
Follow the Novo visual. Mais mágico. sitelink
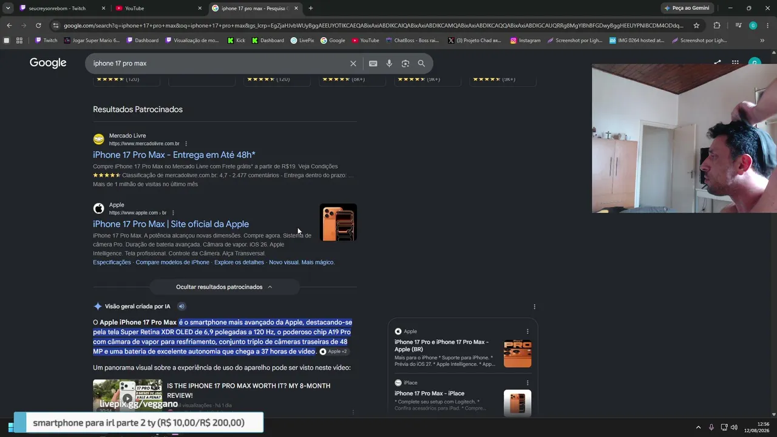click(x=302, y=262)
